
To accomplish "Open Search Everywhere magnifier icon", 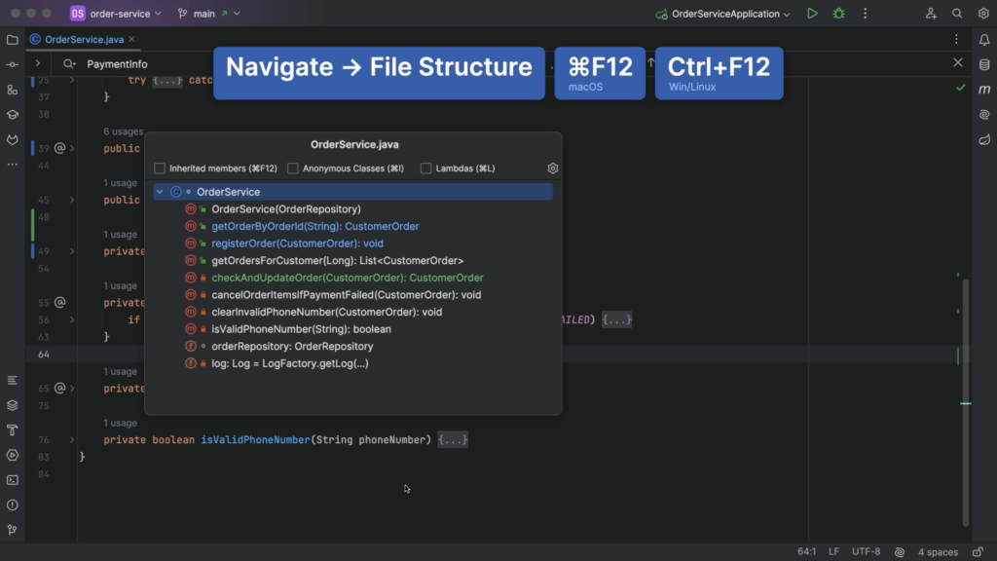I will click(x=957, y=14).
